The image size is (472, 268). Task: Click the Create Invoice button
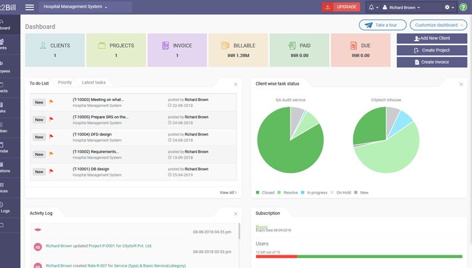coord(431,62)
